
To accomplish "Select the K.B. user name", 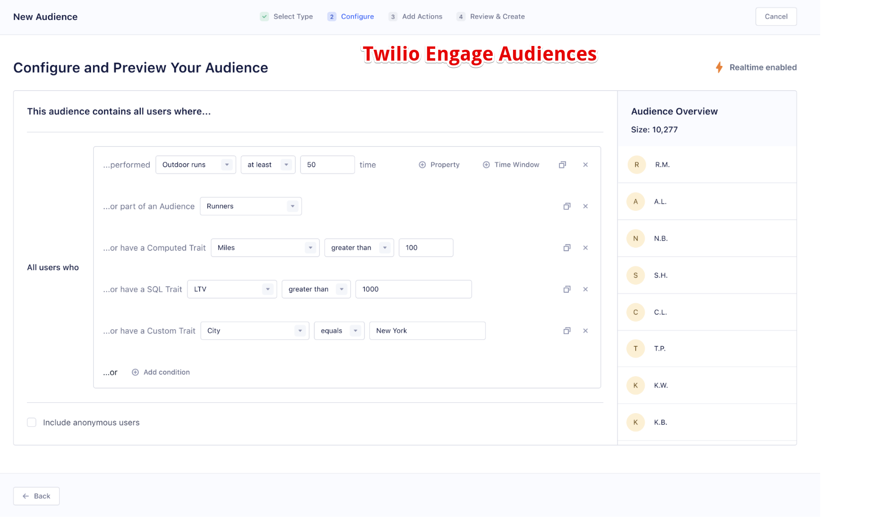I will click(x=661, y=422).
